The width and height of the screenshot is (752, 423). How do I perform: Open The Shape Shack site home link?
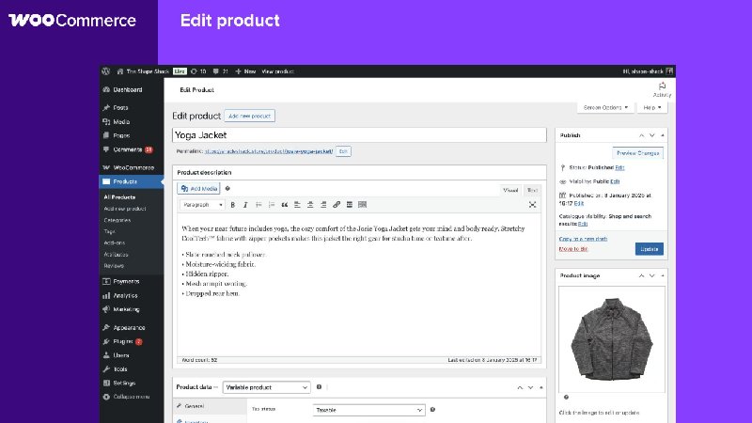click(x=143, y=71)
